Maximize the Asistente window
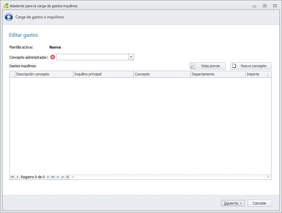 point(265,6)
